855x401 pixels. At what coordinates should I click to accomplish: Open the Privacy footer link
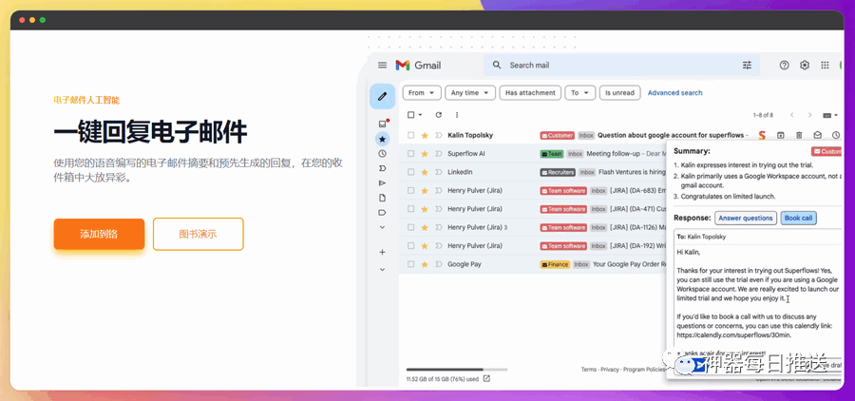click(x=610, y=370)
